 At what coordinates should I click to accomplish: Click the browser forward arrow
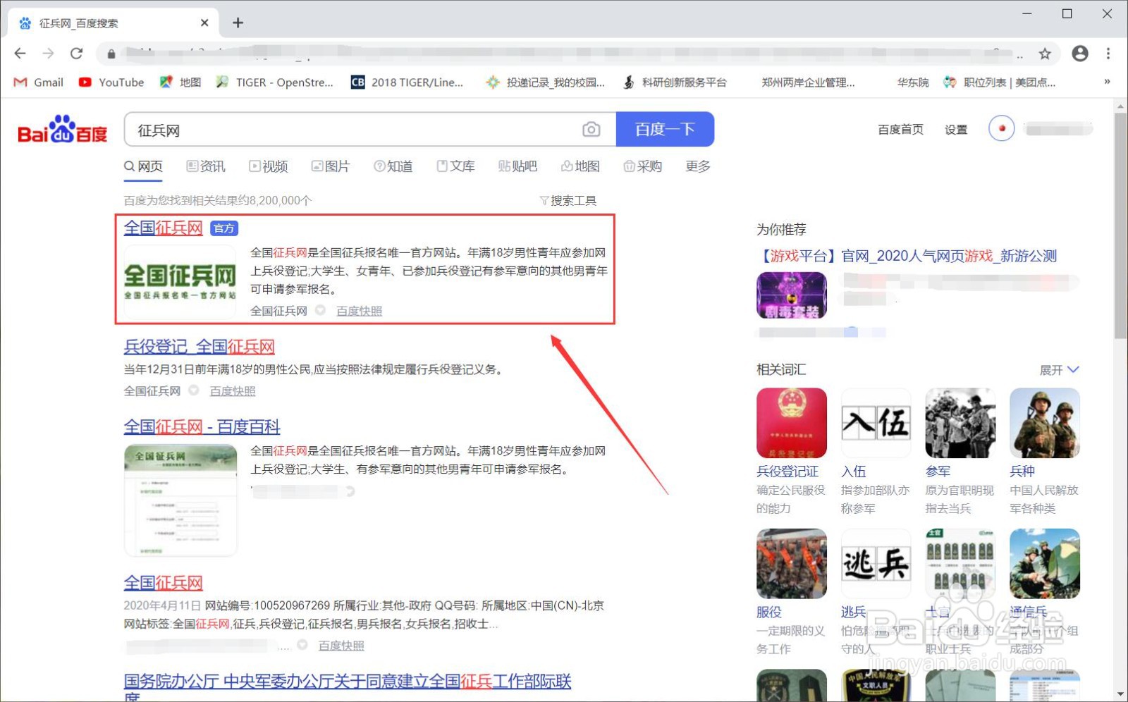click(48, 54)
